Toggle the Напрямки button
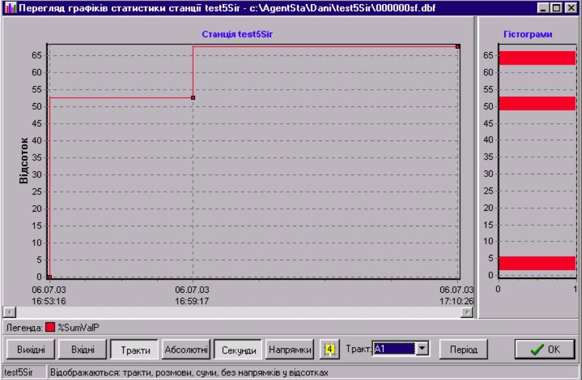This screenshot has height=380, width=582. [x=289, y=349]
